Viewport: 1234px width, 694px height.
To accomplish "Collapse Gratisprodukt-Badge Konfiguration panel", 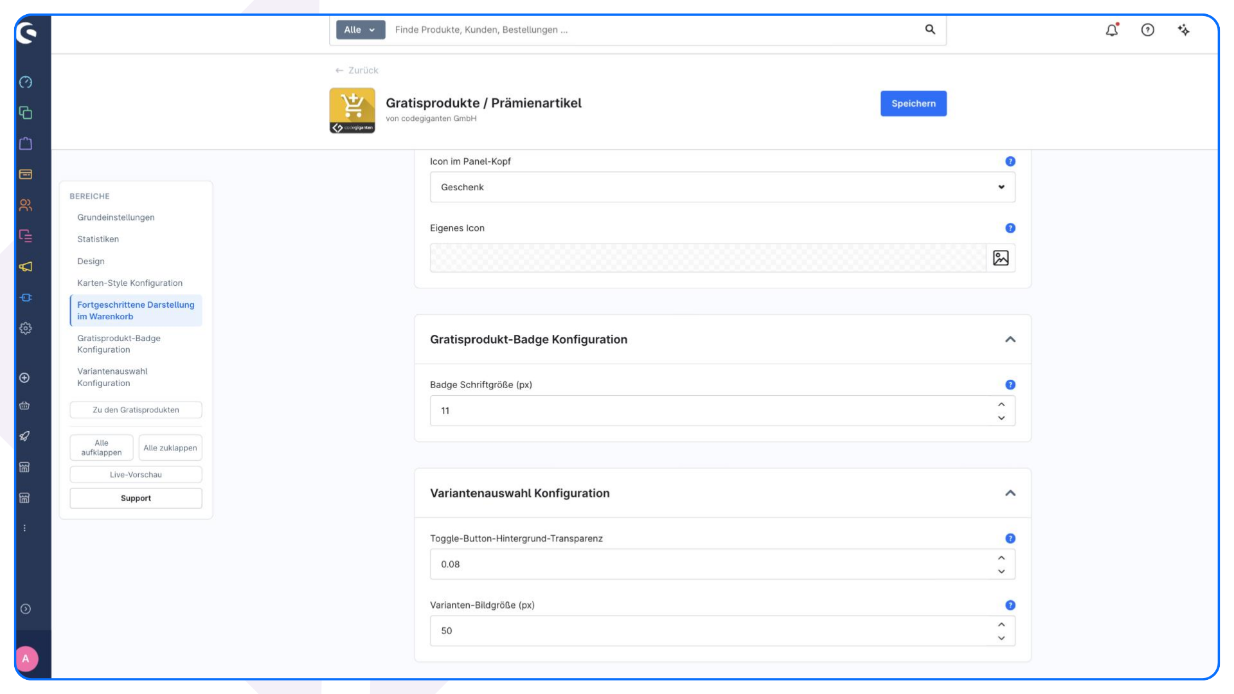I will pos(1010,339).
